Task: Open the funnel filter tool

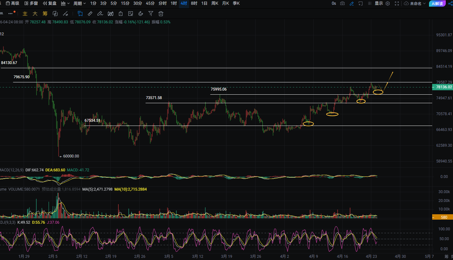Action: [x=151, y=14]
